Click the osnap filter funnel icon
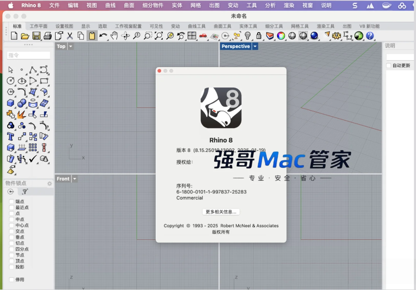This screenshot has width=416, height=290. 25,192
